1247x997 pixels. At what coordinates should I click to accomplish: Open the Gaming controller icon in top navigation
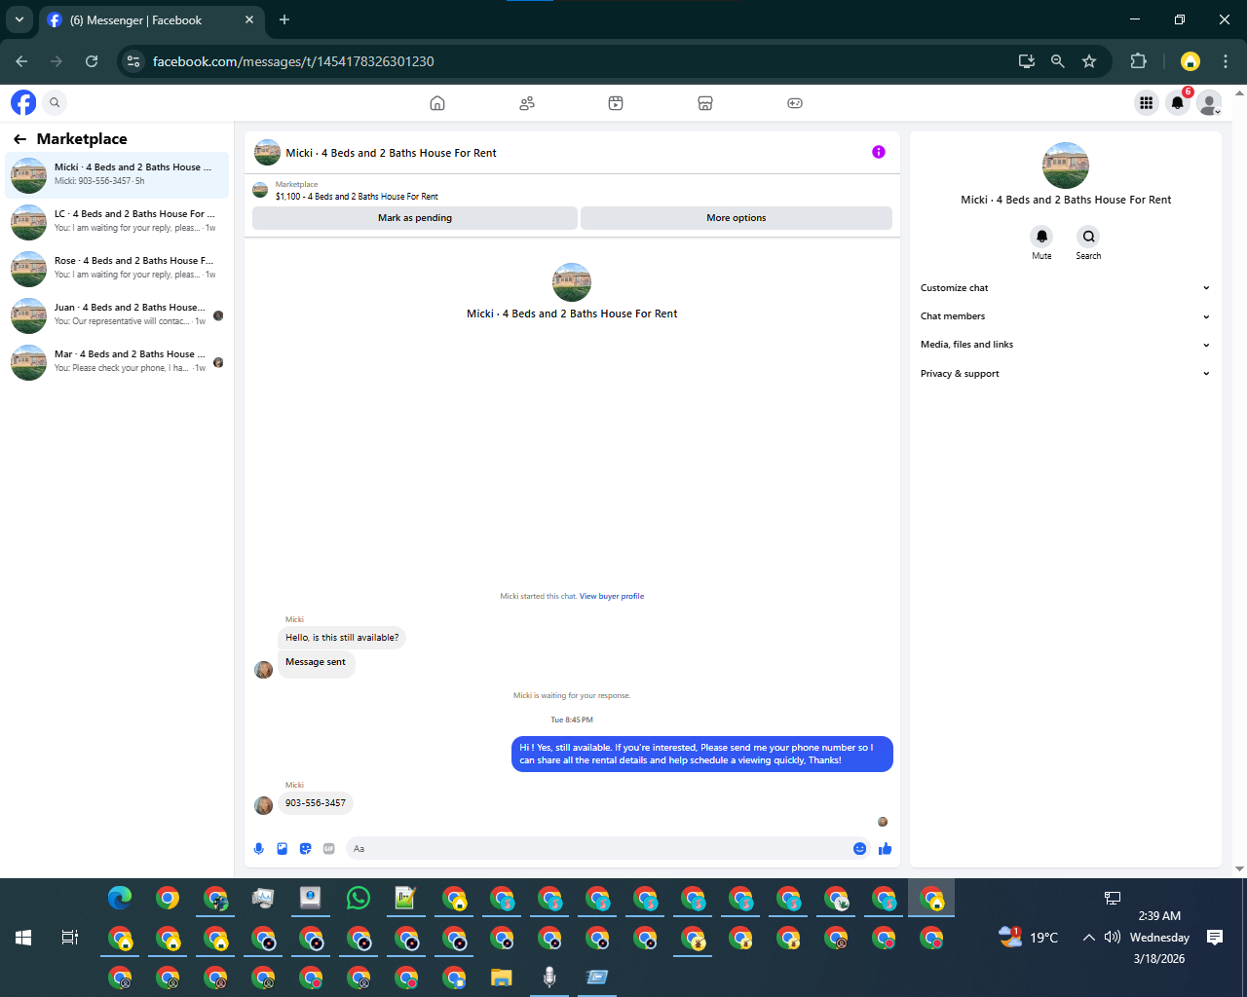[795, 103]
